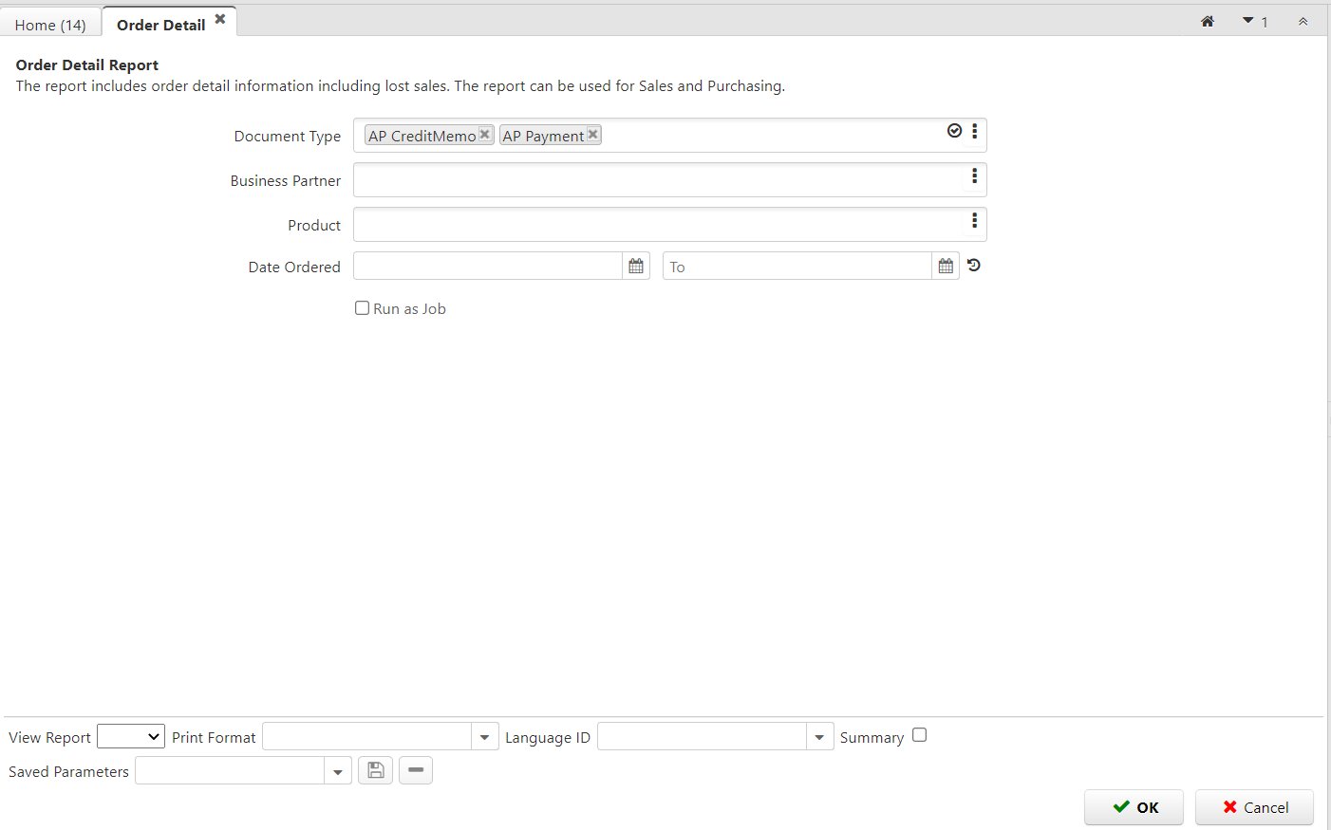This screenshot has height=830, width=1331.
Task: Expand the Language ID dropdown
Action: [819, 737]
